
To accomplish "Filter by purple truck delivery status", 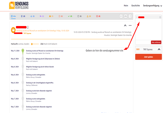I will coord(42,16).
